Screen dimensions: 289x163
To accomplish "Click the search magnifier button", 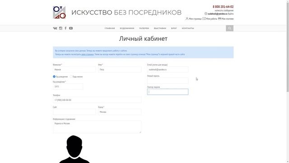I will 229,28.
